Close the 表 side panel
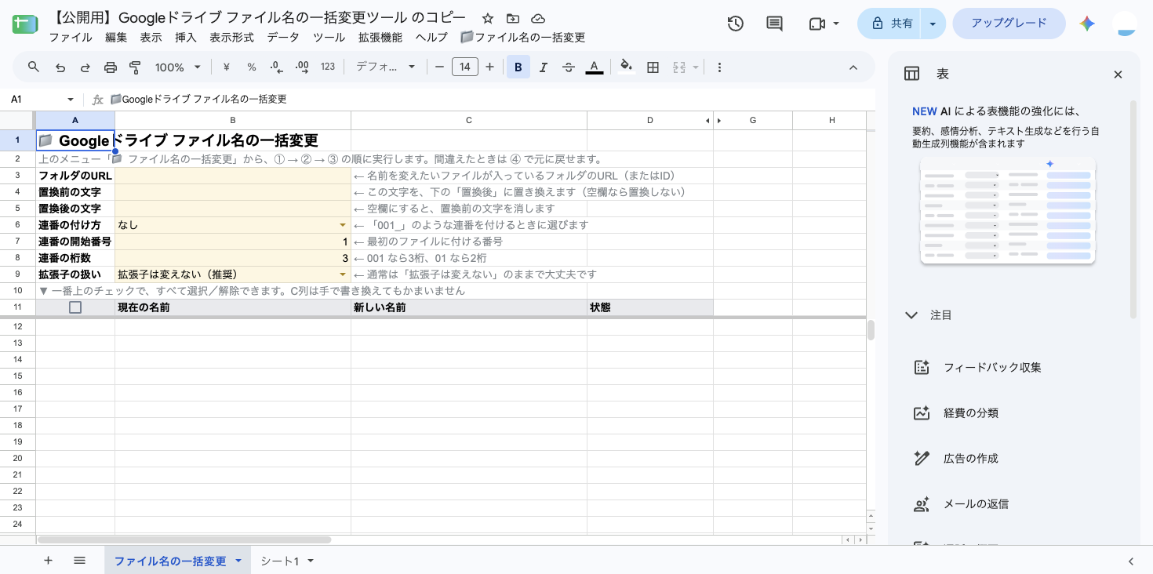 click(1118, 74)
